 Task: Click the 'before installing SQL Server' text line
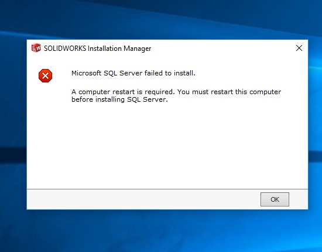tap(119, 99)
